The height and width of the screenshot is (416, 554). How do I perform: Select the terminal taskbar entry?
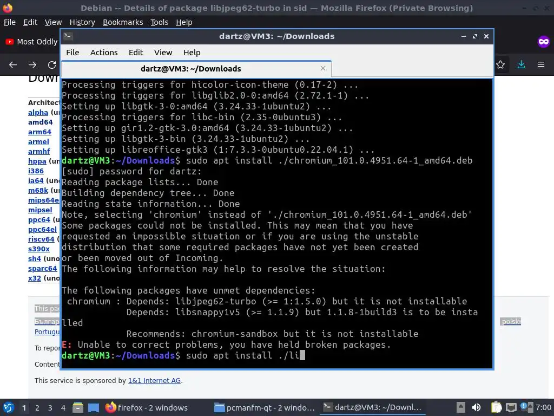point(373,407)
